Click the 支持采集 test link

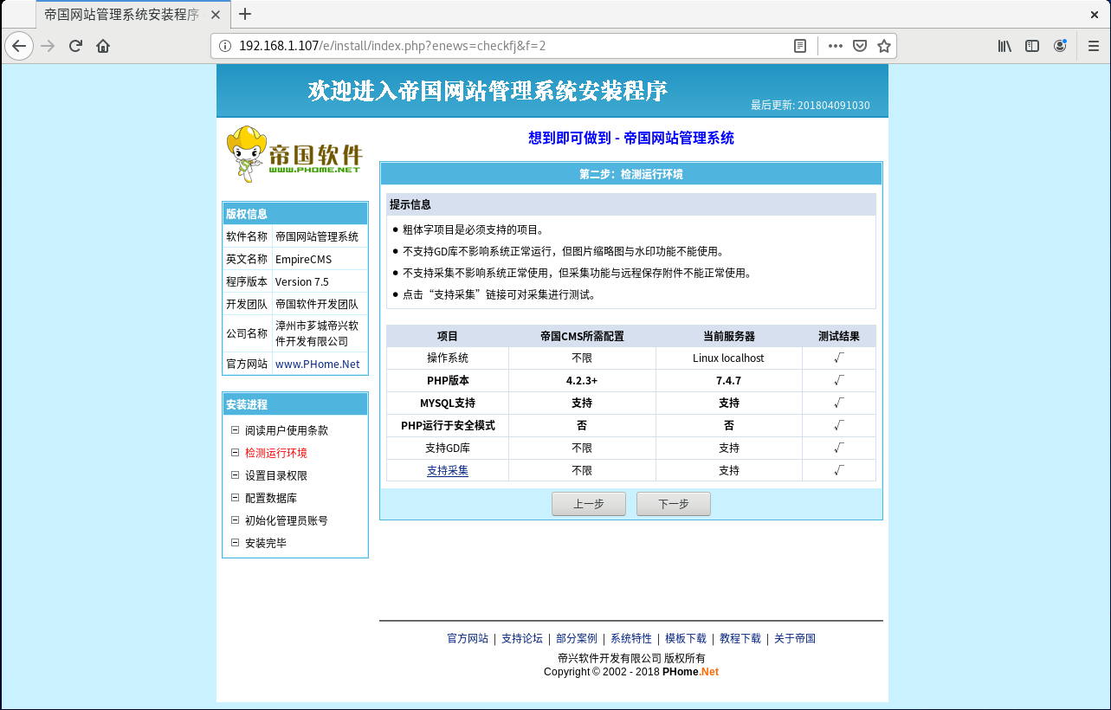448,470
